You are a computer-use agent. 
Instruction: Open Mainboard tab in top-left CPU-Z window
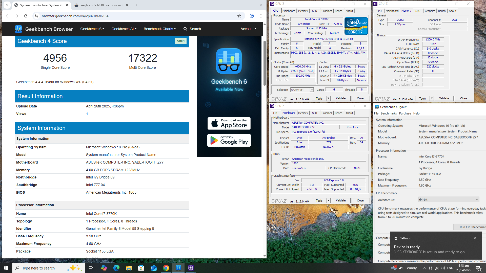[x=289, y=11]
